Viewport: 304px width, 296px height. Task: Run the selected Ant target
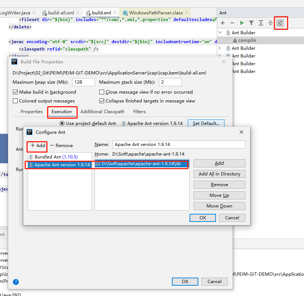pos(242,23)
